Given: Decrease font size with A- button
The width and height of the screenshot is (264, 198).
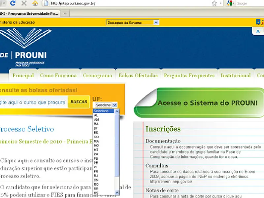Looking at the screenshot, I should 258,31.
